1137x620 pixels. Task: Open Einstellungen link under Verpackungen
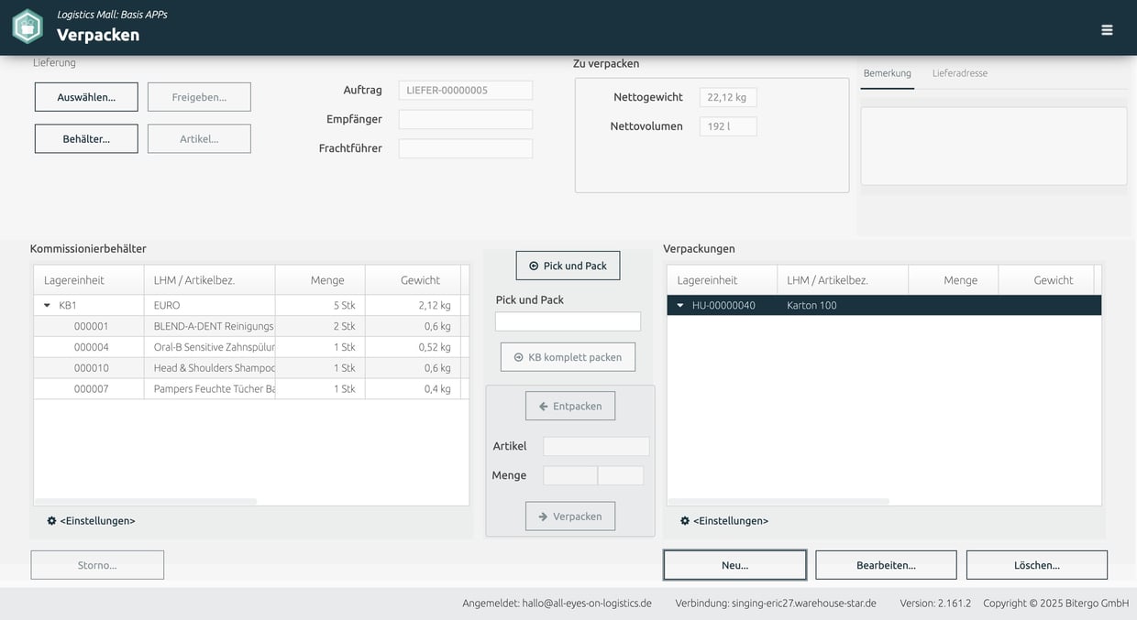tap(731, 521)
